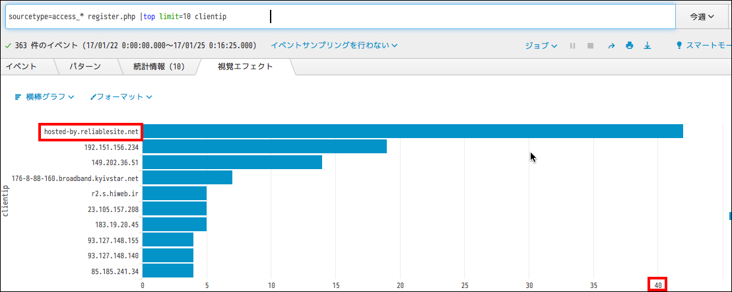Click the bar for 149.202.36.51

coord(232,163)
